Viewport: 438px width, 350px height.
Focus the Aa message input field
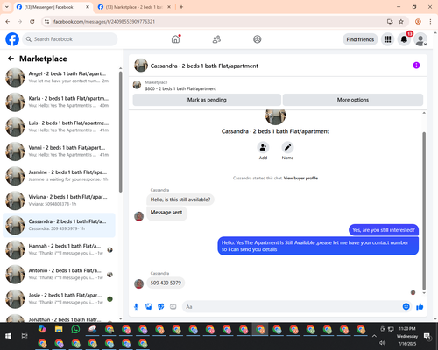292,307
